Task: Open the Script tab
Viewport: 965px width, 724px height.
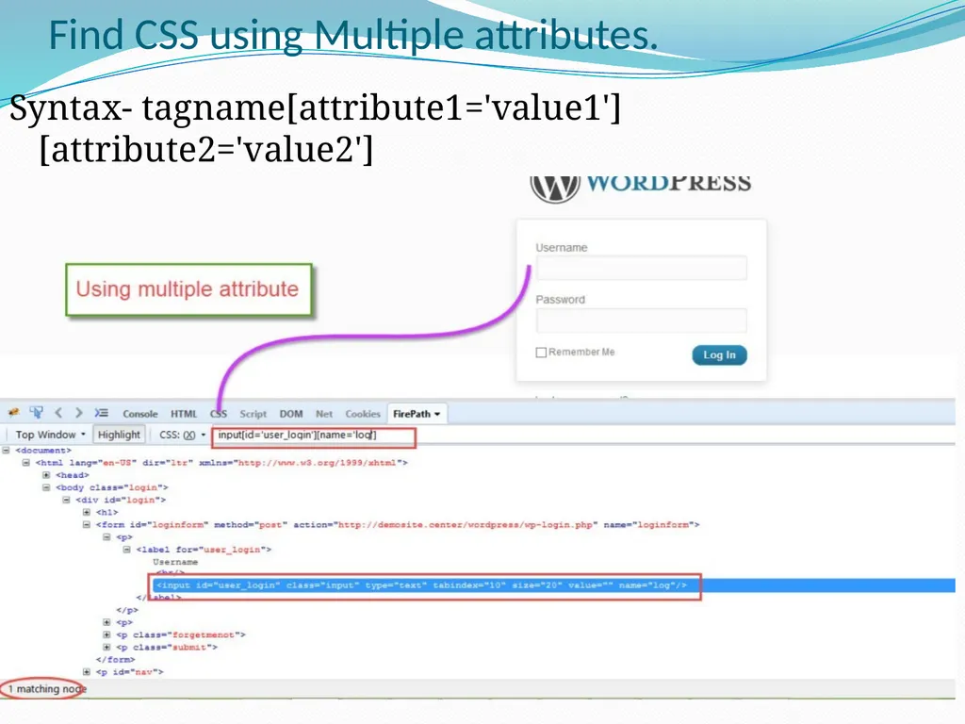Action: pos(253,414)
